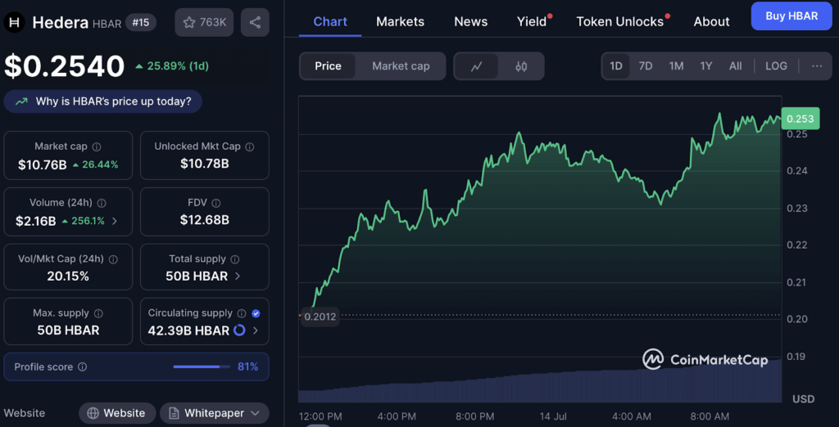This screenshot has width=839, height=427.
Task: Star Hedera with the 763K watchlist button
Action: (204, 22)
